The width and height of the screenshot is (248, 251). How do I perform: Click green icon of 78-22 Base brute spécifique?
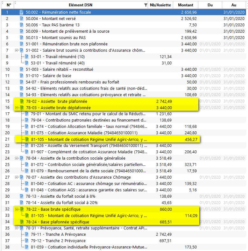(22, 209)
